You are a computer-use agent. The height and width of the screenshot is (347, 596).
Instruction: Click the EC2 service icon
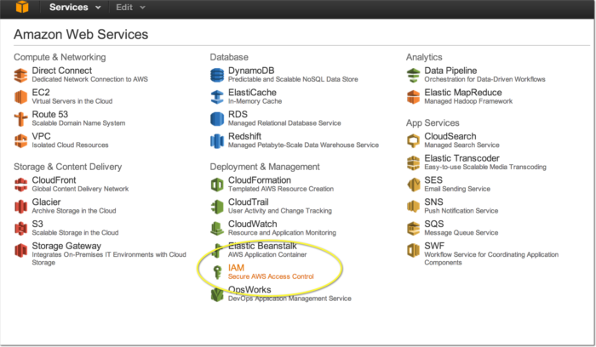(21, 97)
